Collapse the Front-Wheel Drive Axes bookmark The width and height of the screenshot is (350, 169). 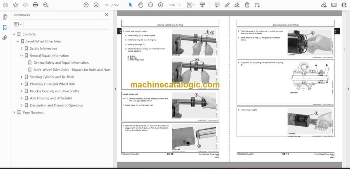point(18,42)
